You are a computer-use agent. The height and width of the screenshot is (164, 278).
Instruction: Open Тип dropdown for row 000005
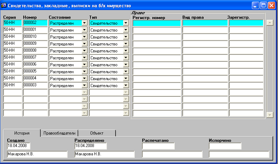tap(126, 71)
